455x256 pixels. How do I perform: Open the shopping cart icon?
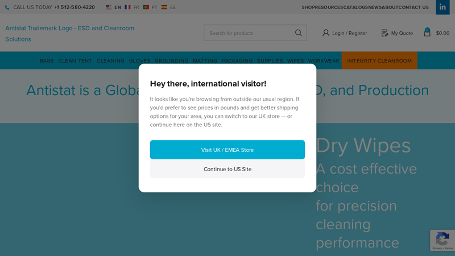coord(427,33)
